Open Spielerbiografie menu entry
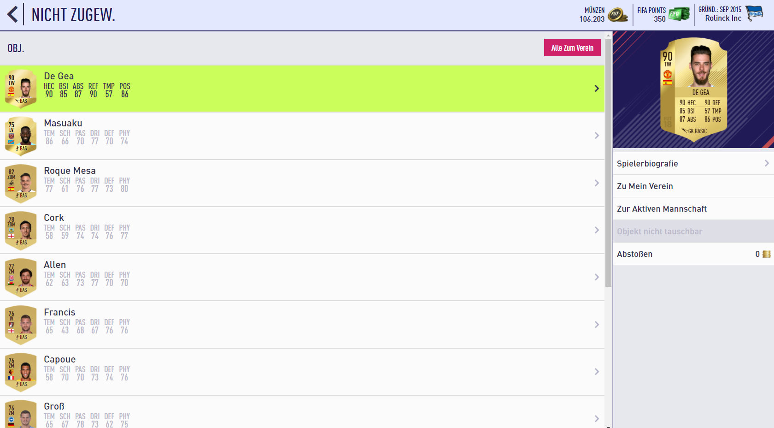774x428 pixels. tap(693, 164)
